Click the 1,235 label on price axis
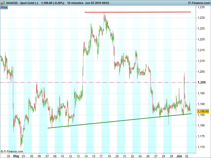Viewport: 211px width, 158px height. tap(201, 7)
